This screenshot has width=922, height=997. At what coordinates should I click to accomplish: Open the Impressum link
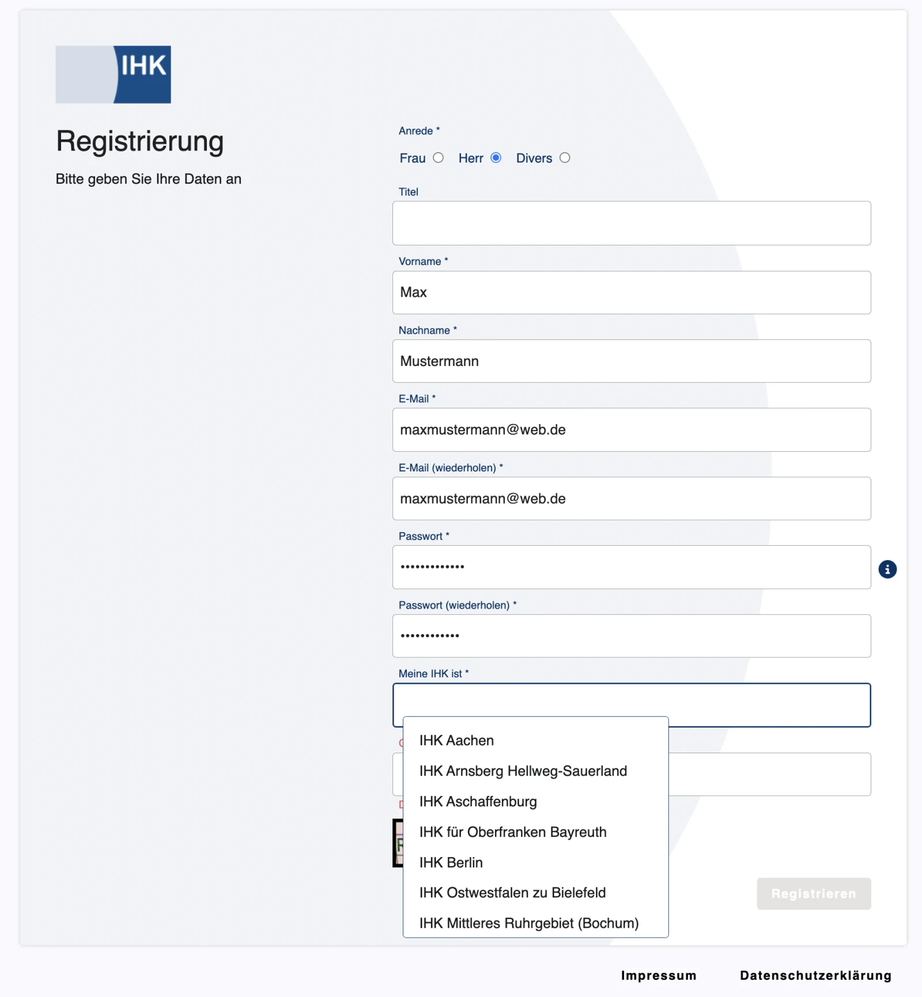click(x=659, y=976)
